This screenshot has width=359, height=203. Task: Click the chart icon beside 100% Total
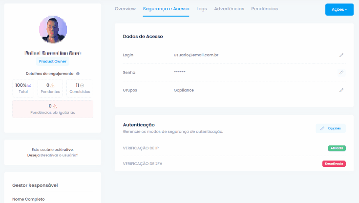click(x=29, y=85)
